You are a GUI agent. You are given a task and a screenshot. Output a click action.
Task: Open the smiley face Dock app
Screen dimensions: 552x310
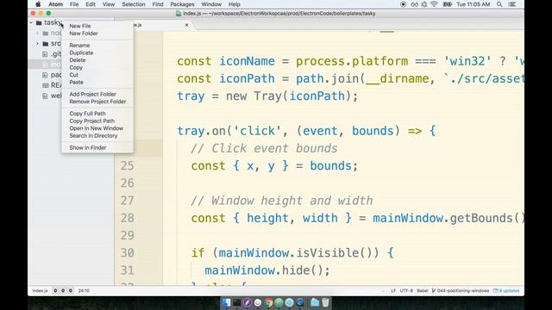click(258, 302)
